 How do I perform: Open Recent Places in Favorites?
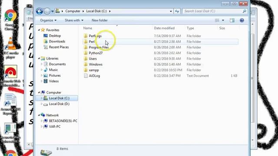[59, 47]
